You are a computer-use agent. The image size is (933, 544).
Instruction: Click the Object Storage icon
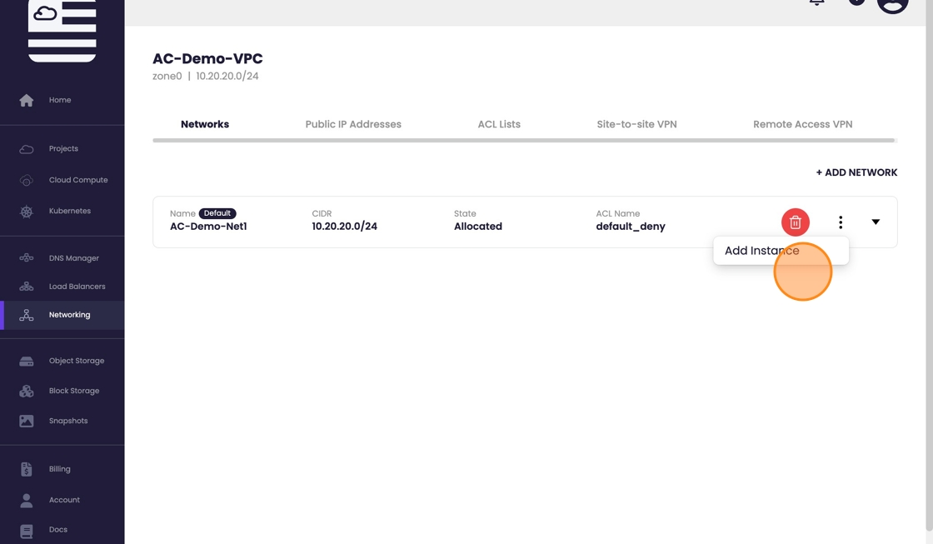27,362
